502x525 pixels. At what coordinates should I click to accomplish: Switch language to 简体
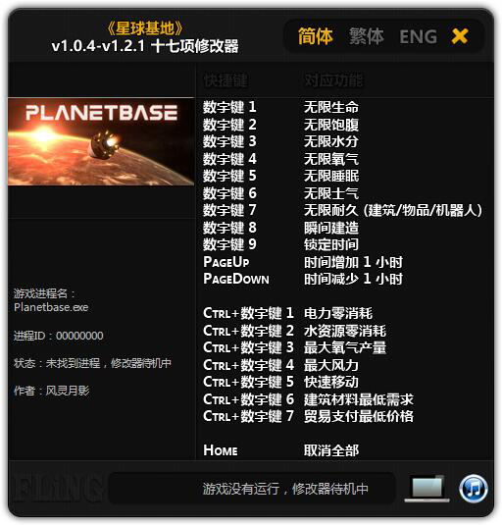[315, 36]
